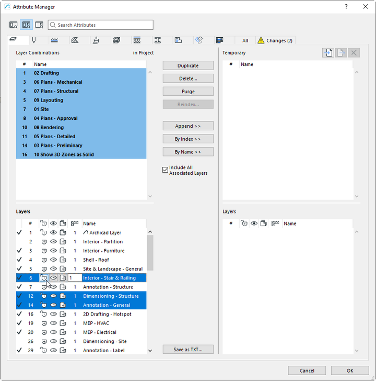Switch to the All tab
This screenshot has width=376, height=381.
245,41
